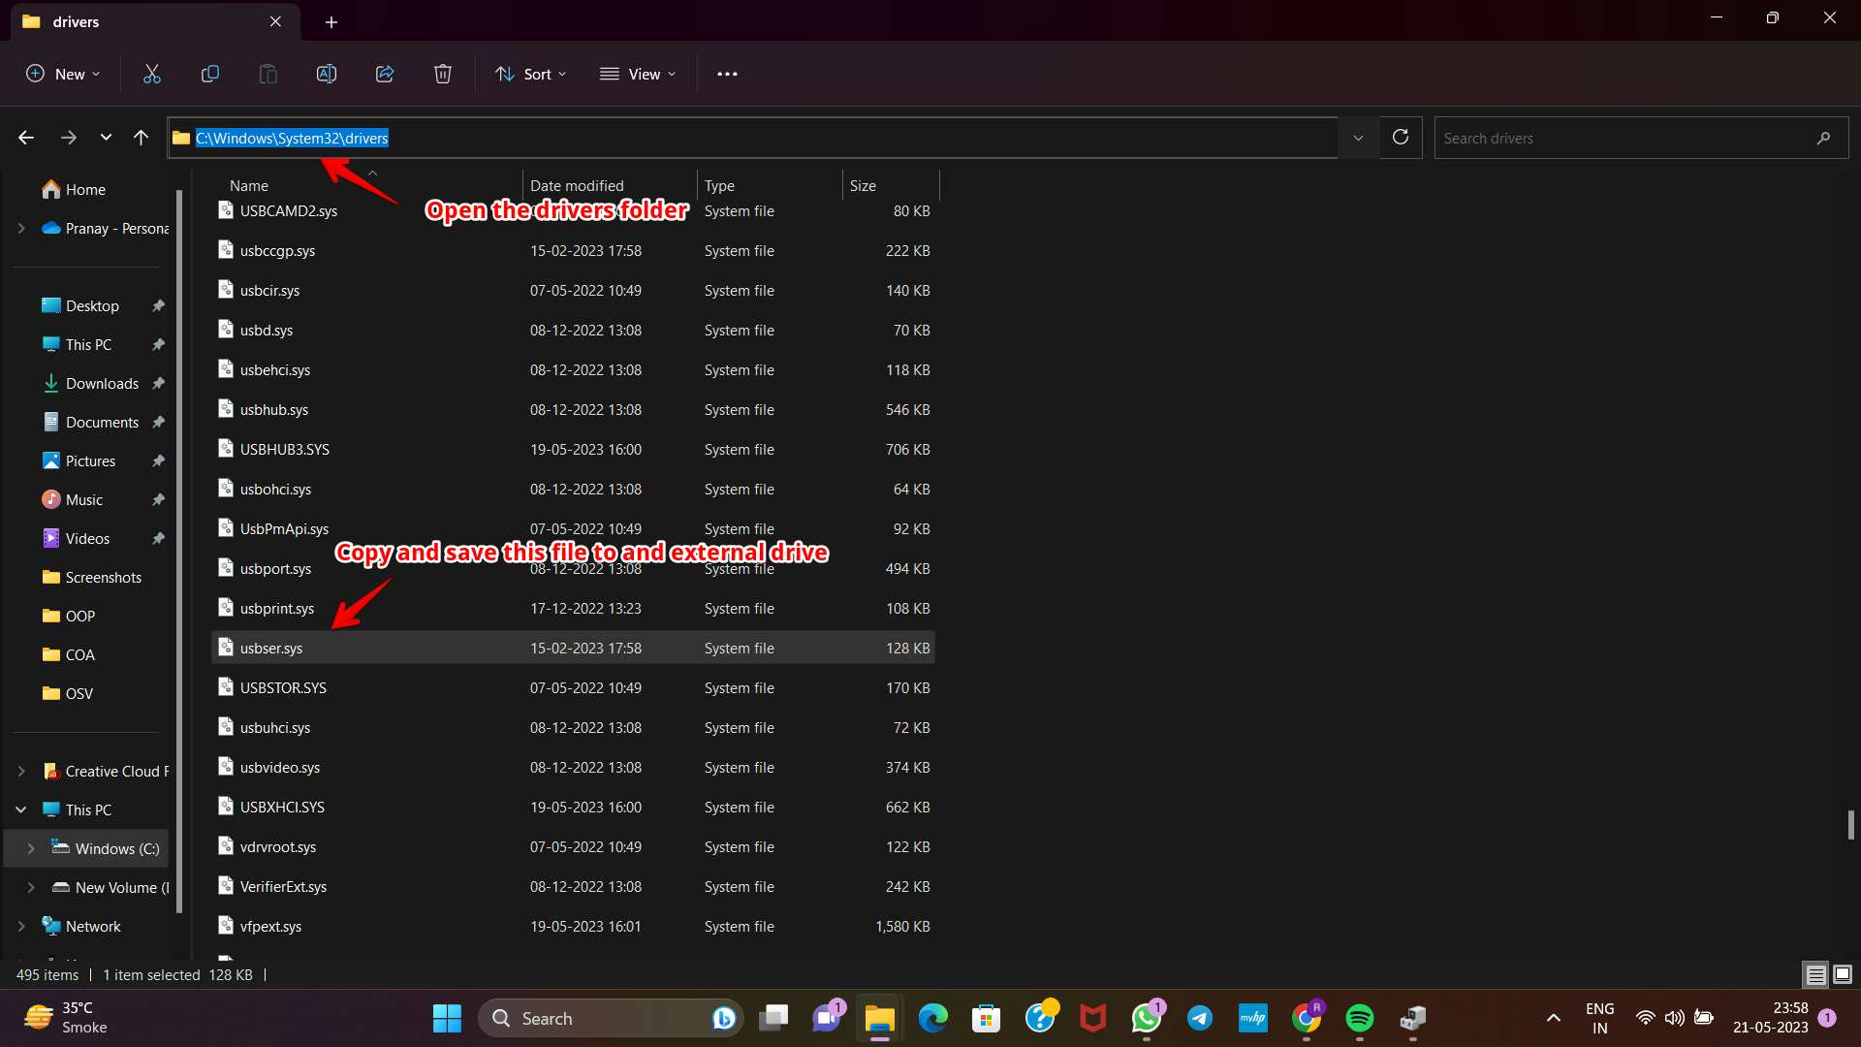
Task: Open the See more options menu
Action: click(727, 74)
